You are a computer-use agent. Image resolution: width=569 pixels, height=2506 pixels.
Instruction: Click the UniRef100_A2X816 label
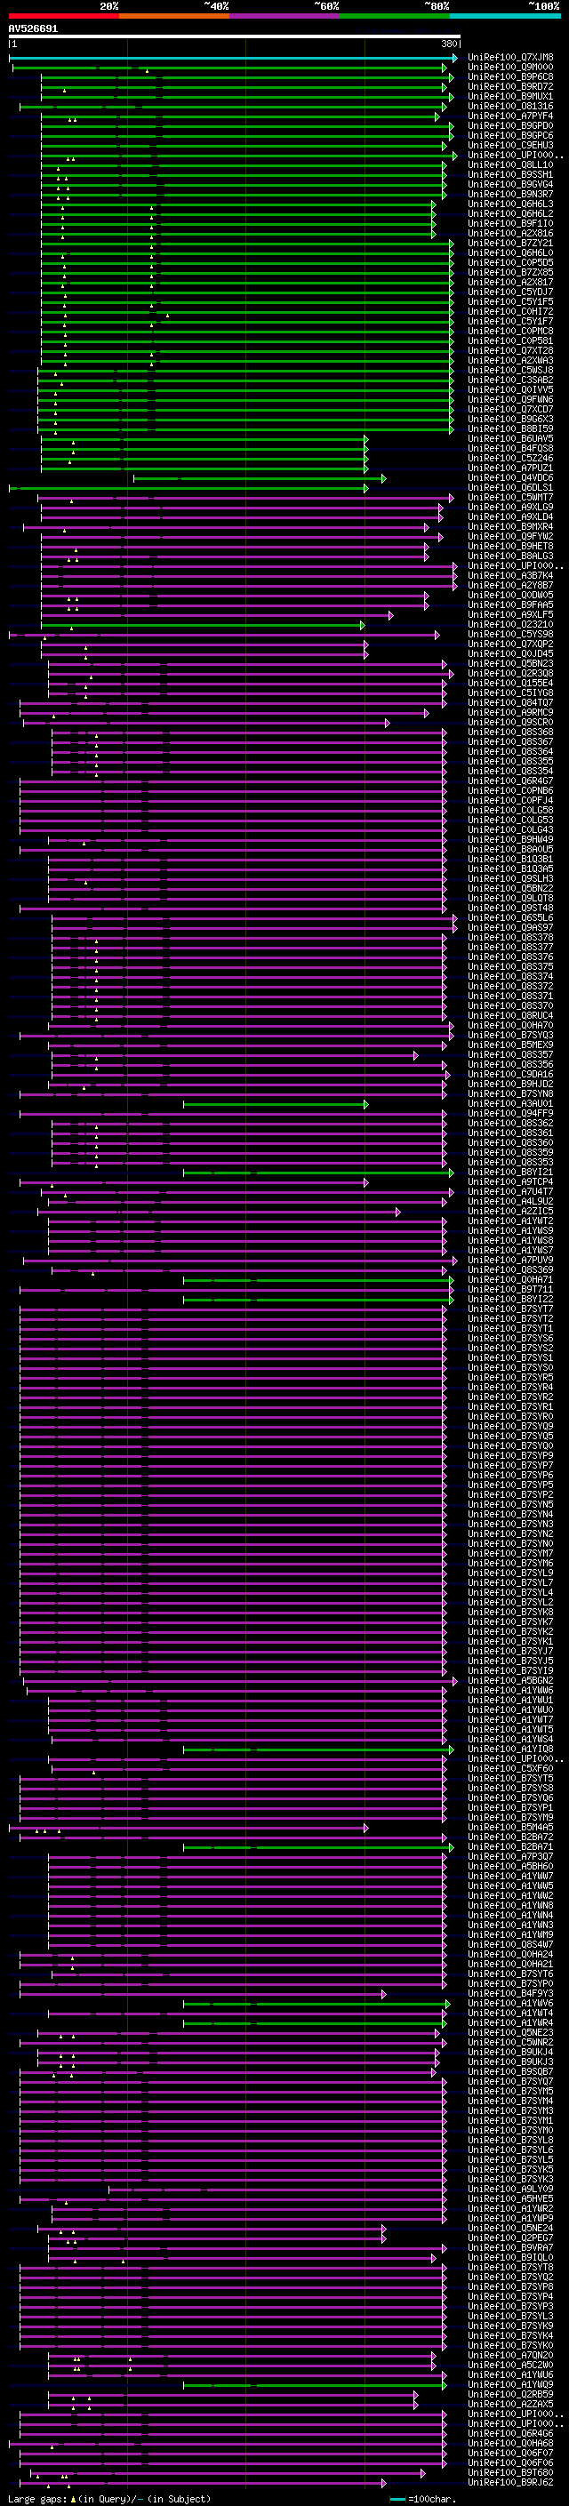coord(510,234)
